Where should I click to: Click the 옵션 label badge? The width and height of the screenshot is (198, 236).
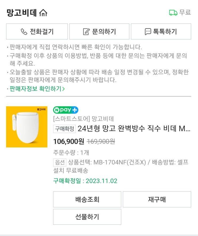pyautogui.click(x=60, y=162)
